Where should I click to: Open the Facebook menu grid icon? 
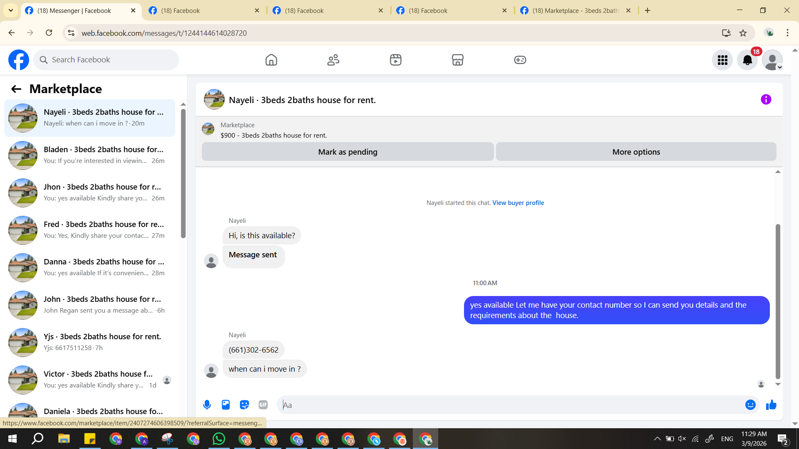click(722, 60)
